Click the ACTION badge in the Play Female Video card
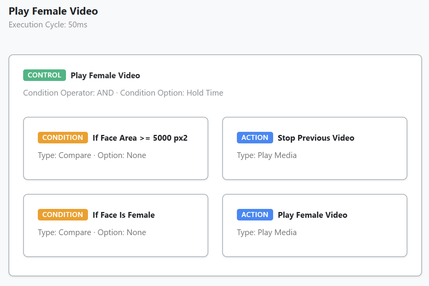 pyautogui.click(x=255, y=215)
